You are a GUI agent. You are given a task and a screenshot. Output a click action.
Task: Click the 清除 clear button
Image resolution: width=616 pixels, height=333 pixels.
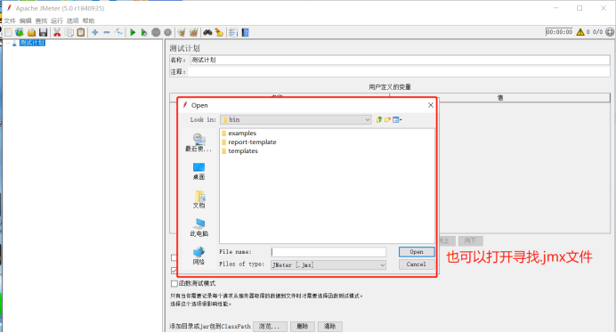point(329,326)
